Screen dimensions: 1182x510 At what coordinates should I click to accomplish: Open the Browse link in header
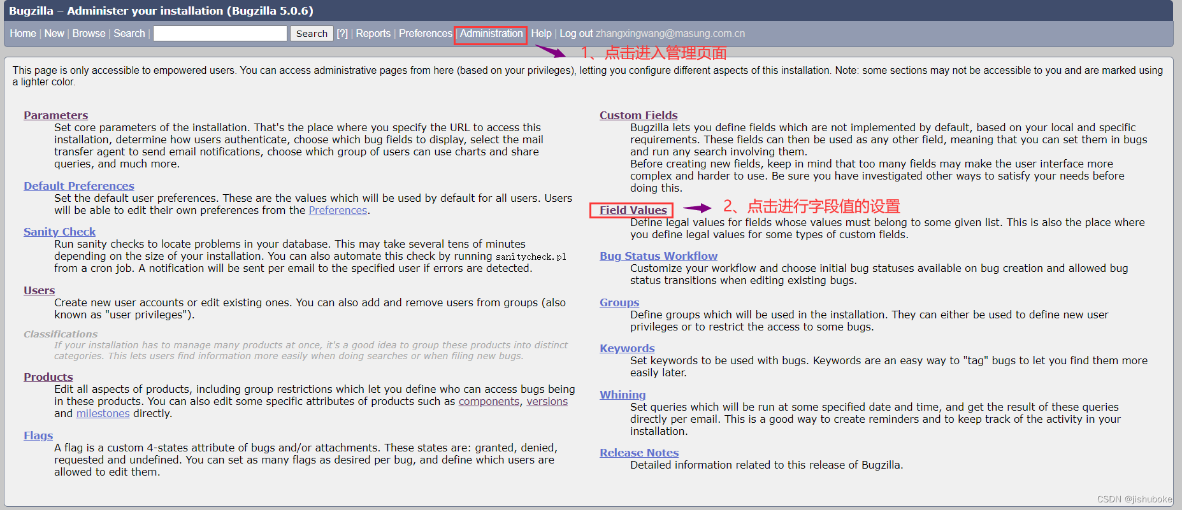click(x=89, y=34)
